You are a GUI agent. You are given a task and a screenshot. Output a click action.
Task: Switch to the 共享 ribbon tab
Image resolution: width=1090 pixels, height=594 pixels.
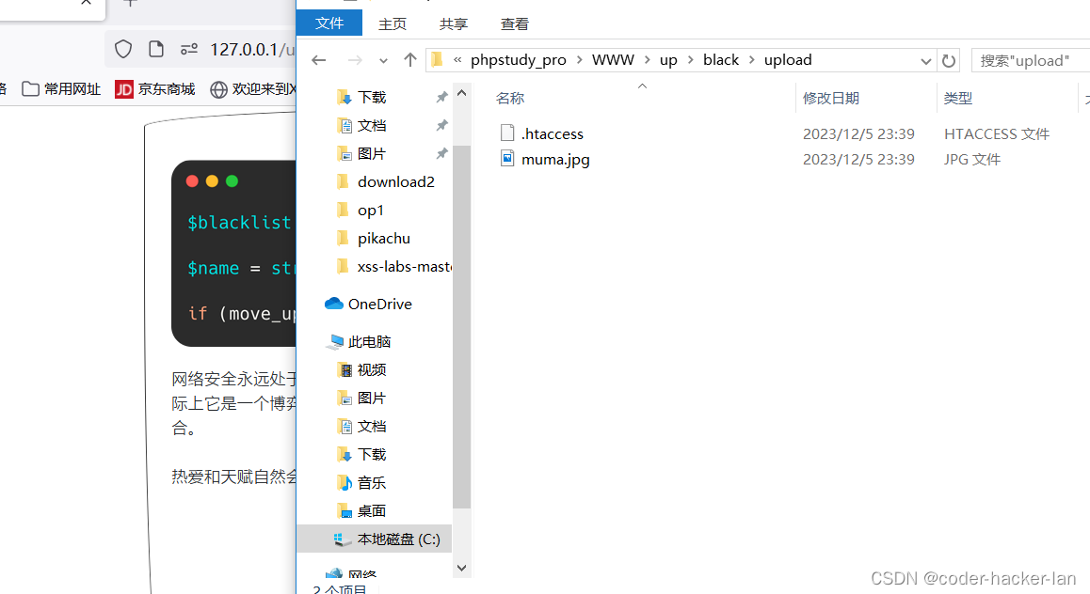454,24
